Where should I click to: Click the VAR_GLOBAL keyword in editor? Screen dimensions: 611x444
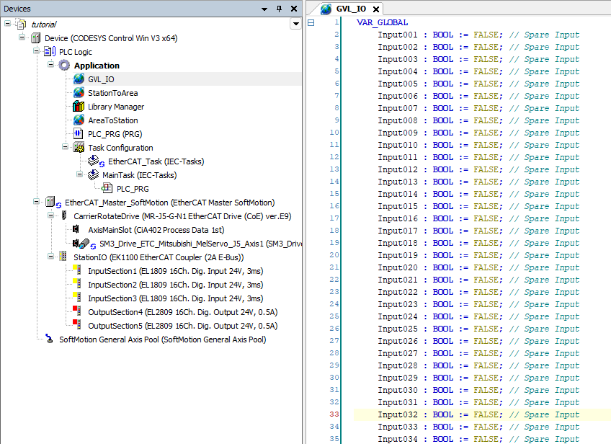[382, 22]
